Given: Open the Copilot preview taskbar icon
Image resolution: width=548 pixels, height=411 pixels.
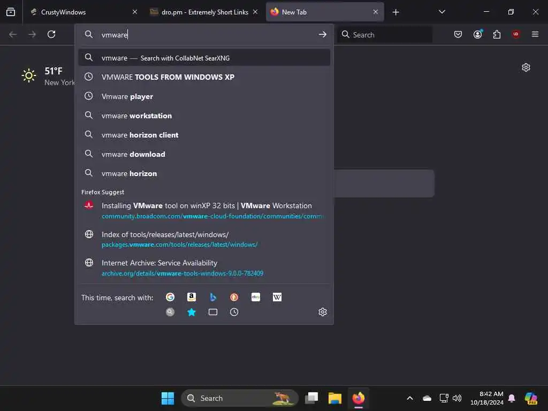Looking at the screenshot, I should click(531, 398).
